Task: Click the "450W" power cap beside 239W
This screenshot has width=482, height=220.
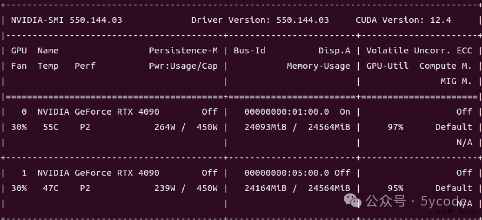Action: (207, 188)
